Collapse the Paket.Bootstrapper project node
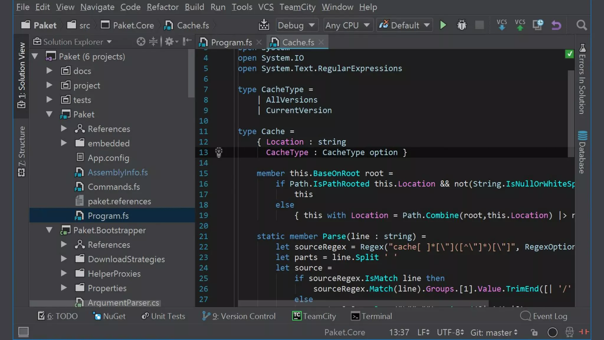This screenshot has height=340, width=604. (x=49, y=230)
